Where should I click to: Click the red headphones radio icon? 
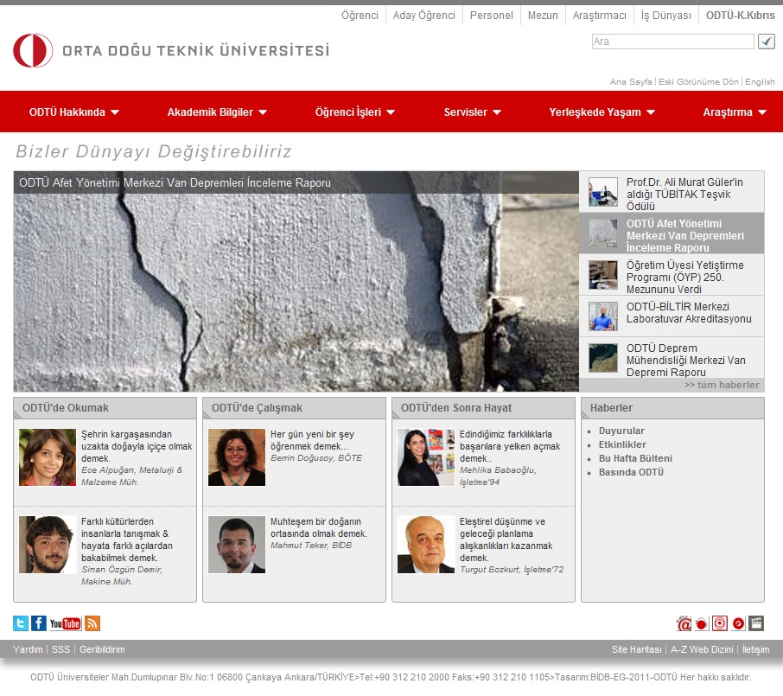point(702,623)
